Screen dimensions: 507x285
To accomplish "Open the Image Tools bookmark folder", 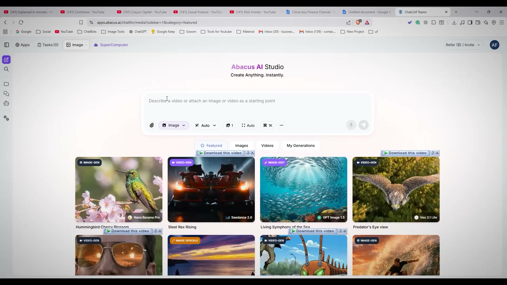I will 113,32.
